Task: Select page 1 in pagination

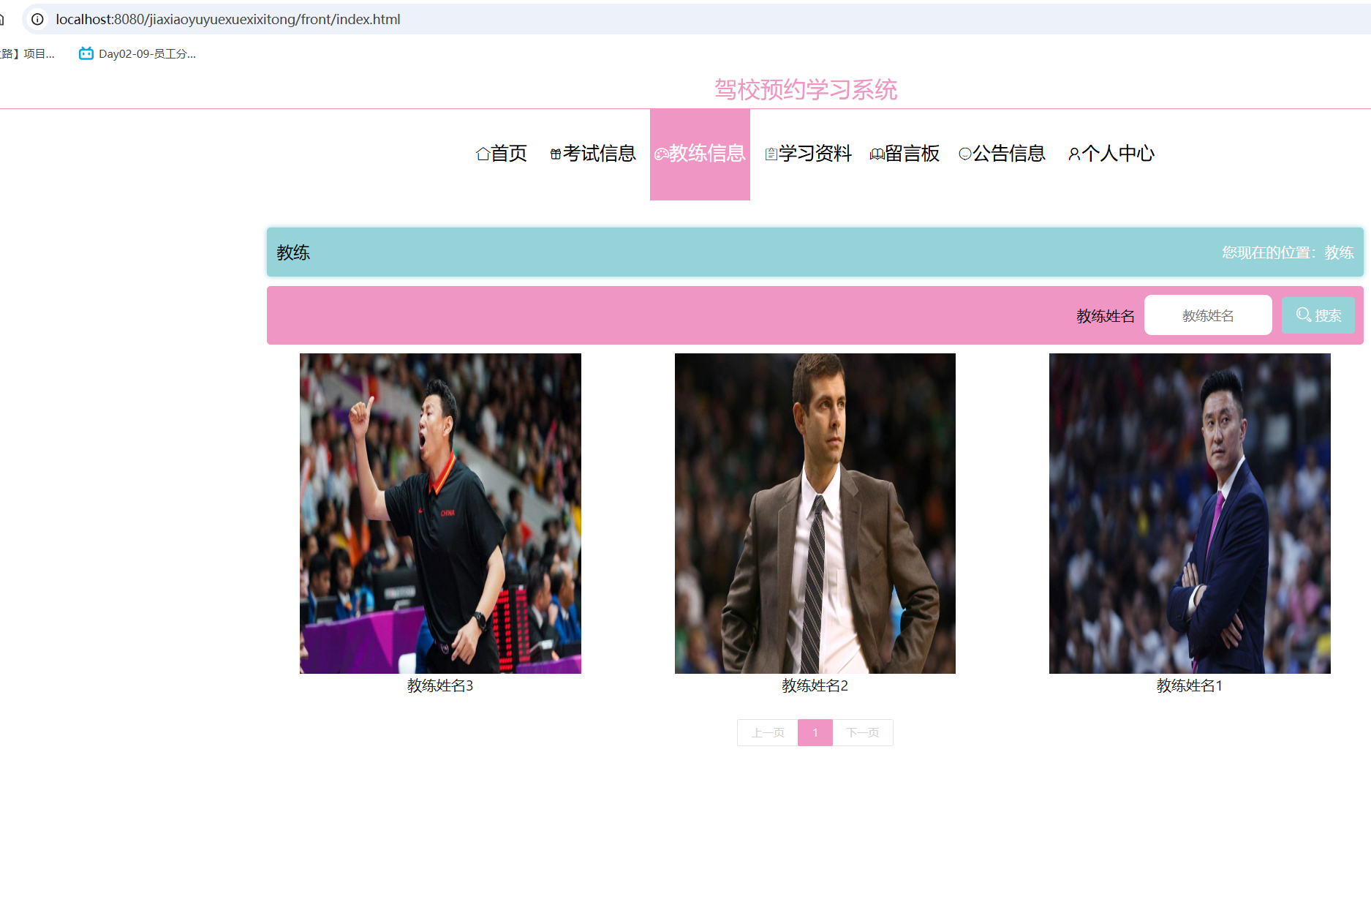Action: [815, 732]
